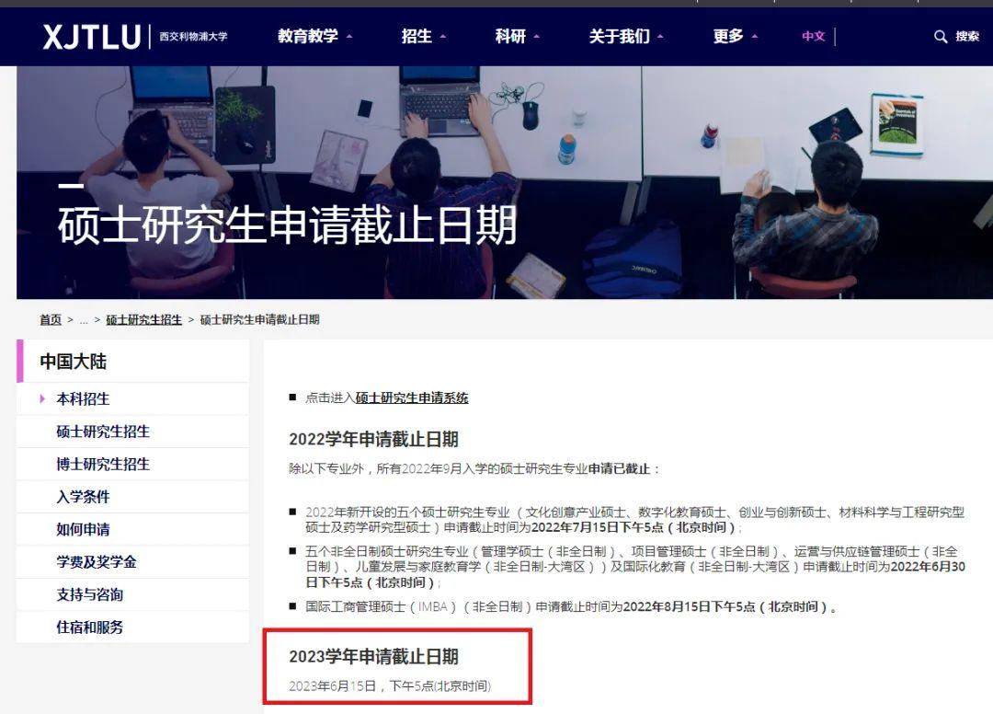Open 学费及奖学金 sidebar item
993x714 pixels.
(97, 562)
